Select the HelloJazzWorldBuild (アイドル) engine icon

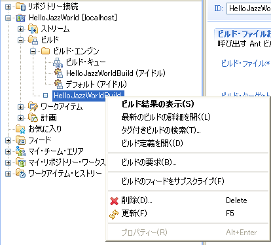coord(58,73)
